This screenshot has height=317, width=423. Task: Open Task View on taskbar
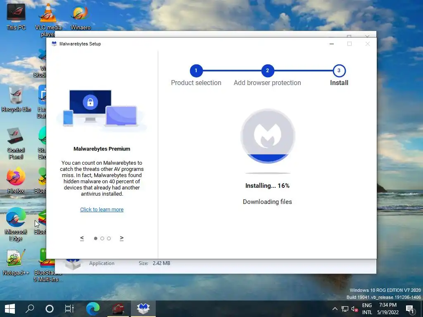point(69,309)
